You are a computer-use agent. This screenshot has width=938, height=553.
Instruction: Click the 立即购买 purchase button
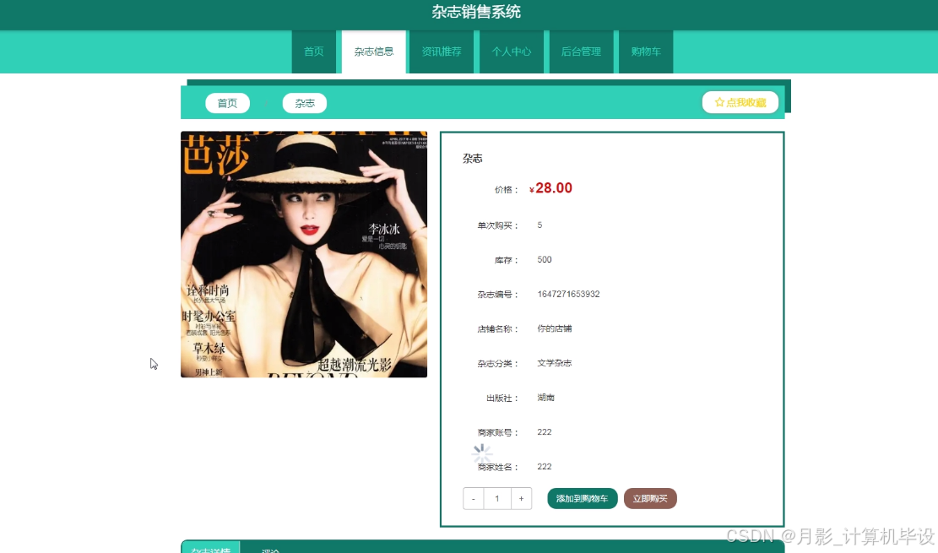[x=650, y=498]
